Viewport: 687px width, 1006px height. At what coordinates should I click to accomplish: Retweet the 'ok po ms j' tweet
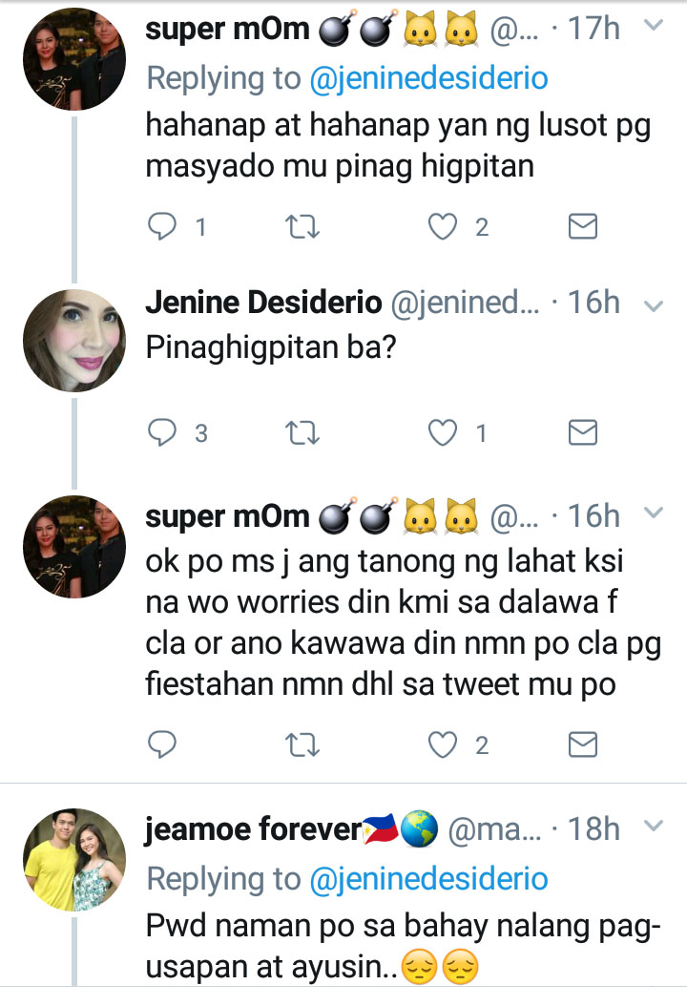click(x=302, y=744)
